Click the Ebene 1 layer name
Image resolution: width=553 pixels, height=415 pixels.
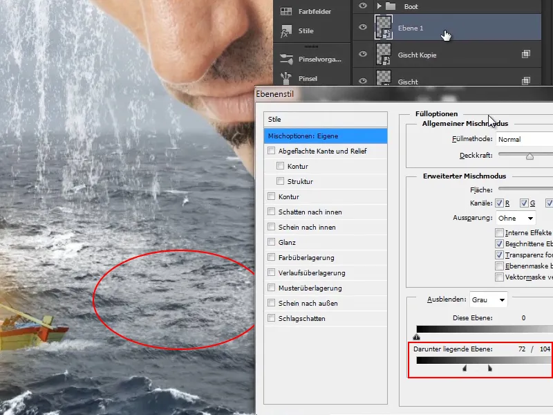pos(410,28)
